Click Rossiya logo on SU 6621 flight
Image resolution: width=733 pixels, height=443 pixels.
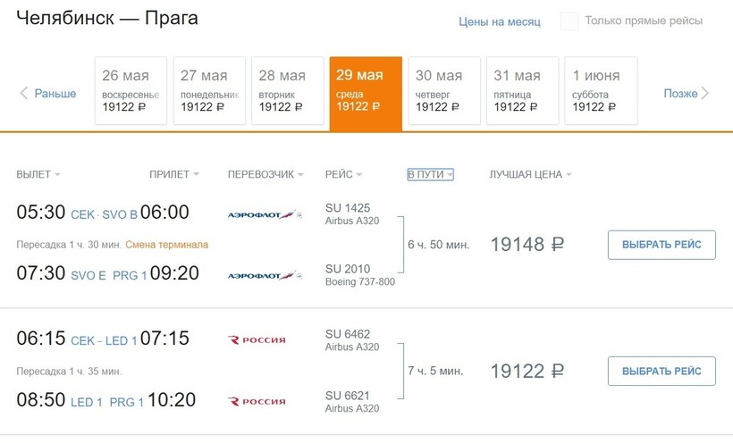click(257, 401)
